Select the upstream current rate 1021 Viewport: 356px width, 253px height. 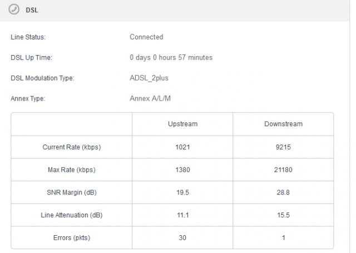pos(182,147)
